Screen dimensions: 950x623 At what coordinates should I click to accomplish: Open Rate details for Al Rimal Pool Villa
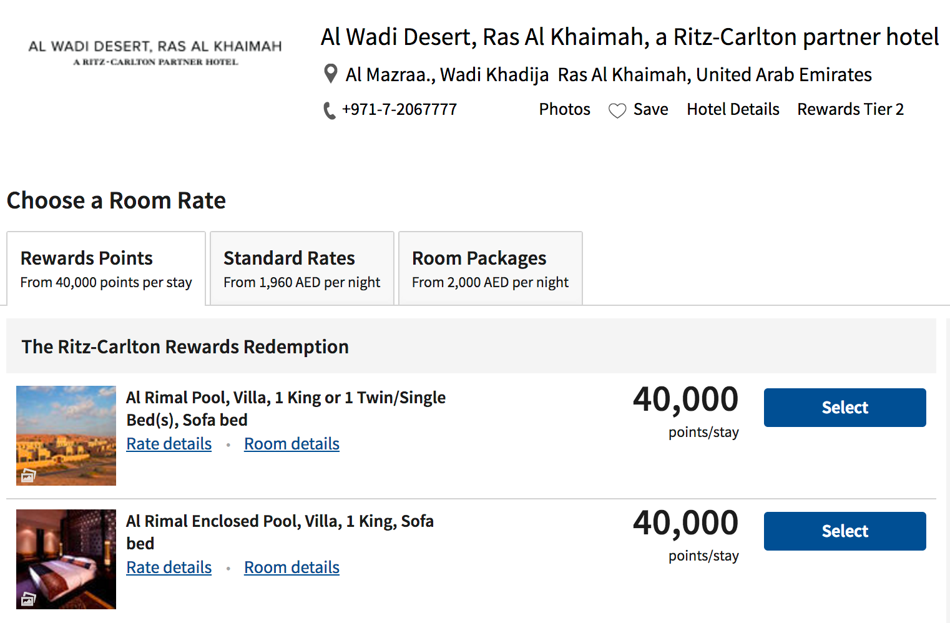(169, 444)
